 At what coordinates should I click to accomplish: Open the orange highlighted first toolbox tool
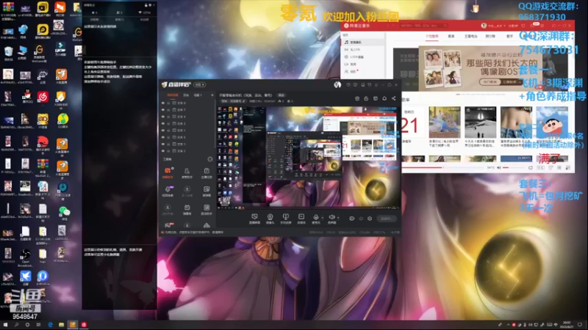(x=168, y=173)
